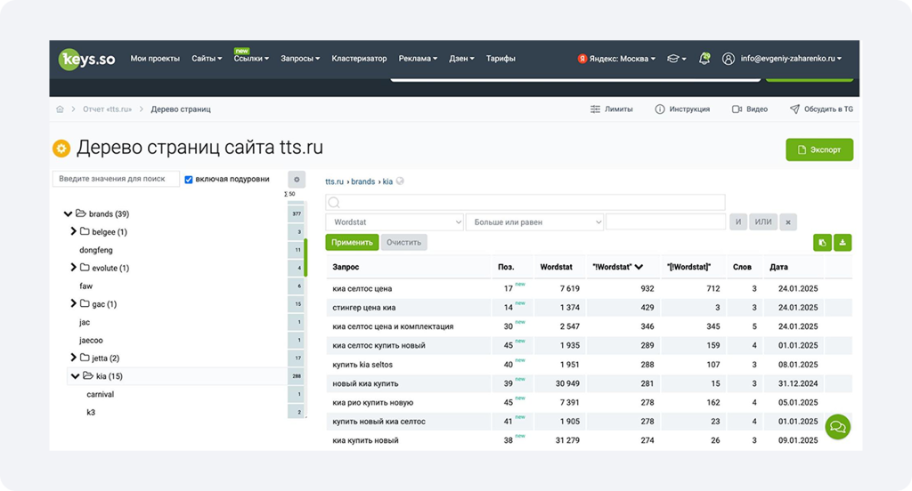Viewport: 912px width, 491px height.
Task: Select the dongfeng tree item
Action: click(96, 250)
